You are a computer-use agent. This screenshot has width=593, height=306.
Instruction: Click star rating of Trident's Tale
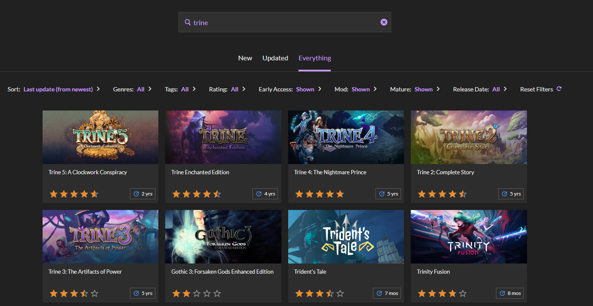pos(319,294)
